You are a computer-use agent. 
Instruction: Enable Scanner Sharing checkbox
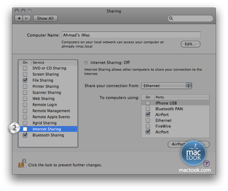25,93
